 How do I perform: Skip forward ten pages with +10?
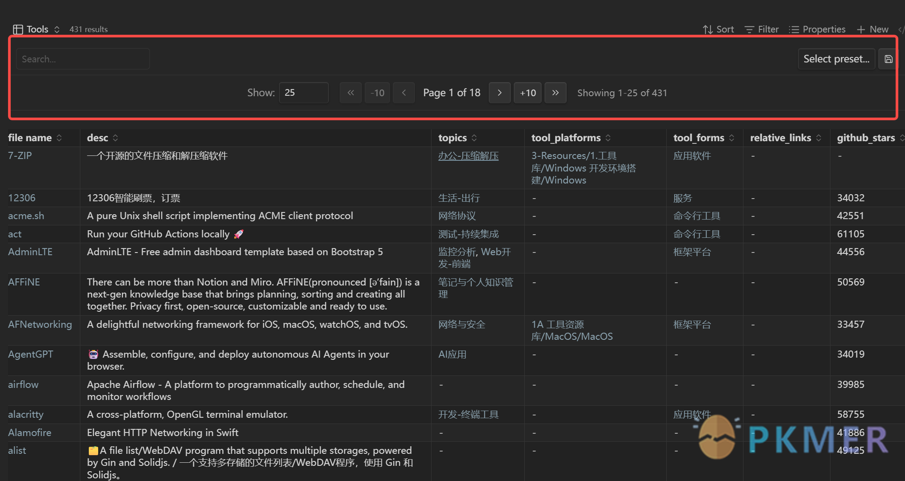(528, 93)
